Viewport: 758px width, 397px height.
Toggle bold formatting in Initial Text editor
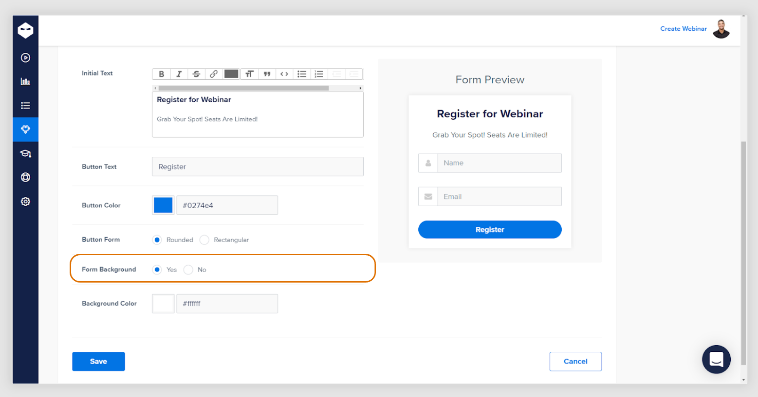(x=161, y=74)
